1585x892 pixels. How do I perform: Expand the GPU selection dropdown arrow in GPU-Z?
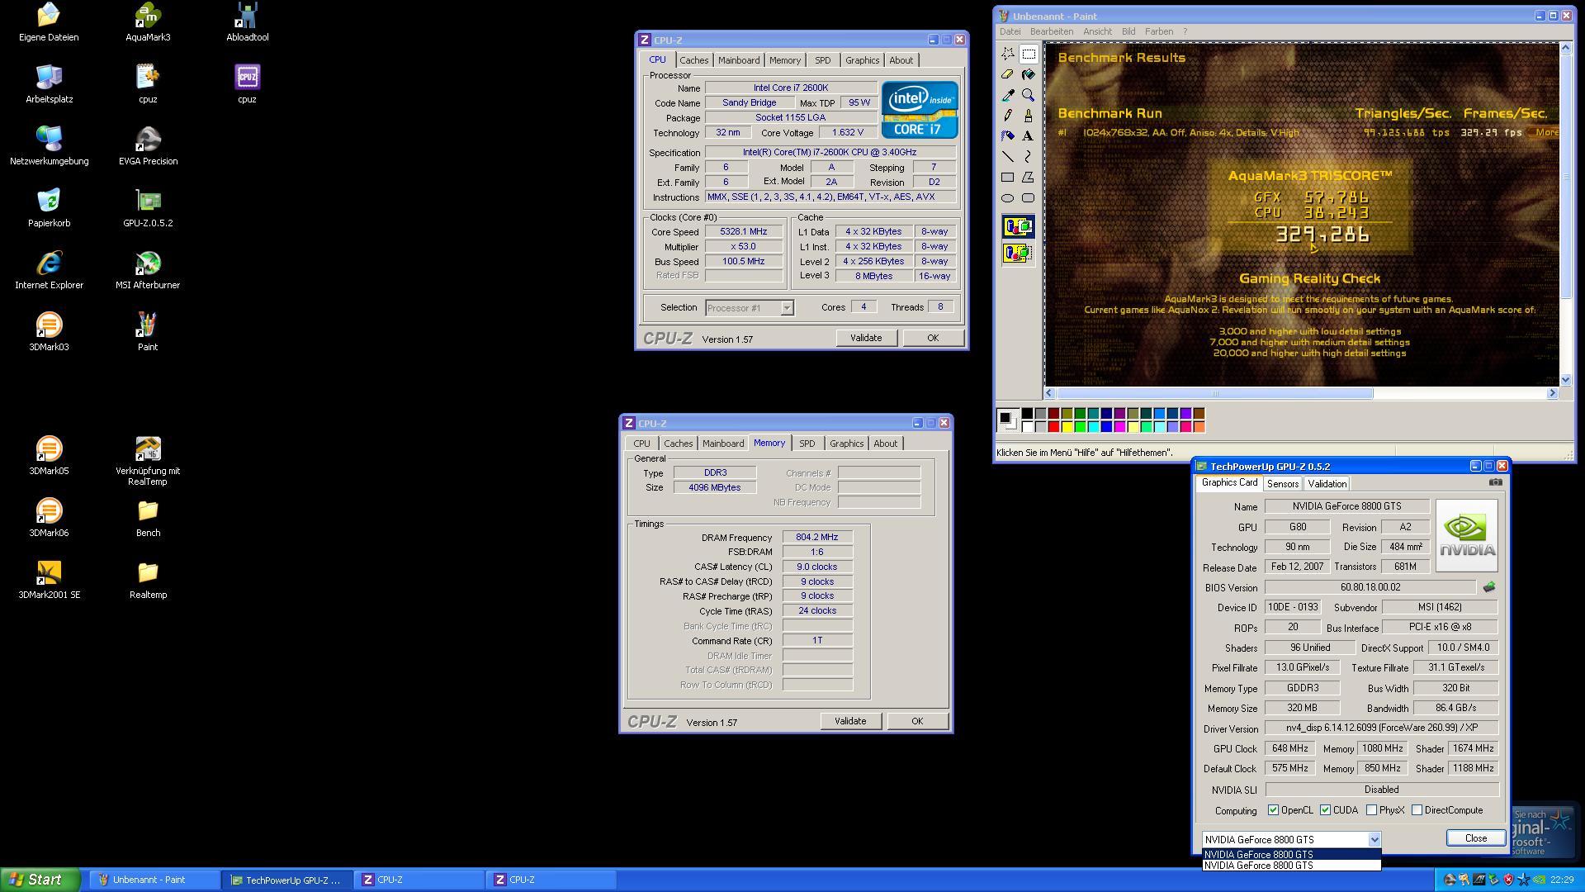(x=1374, y=840)
